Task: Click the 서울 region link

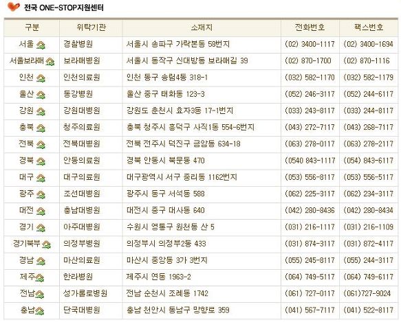Action: pyautogui.click(x=26, y=44)
